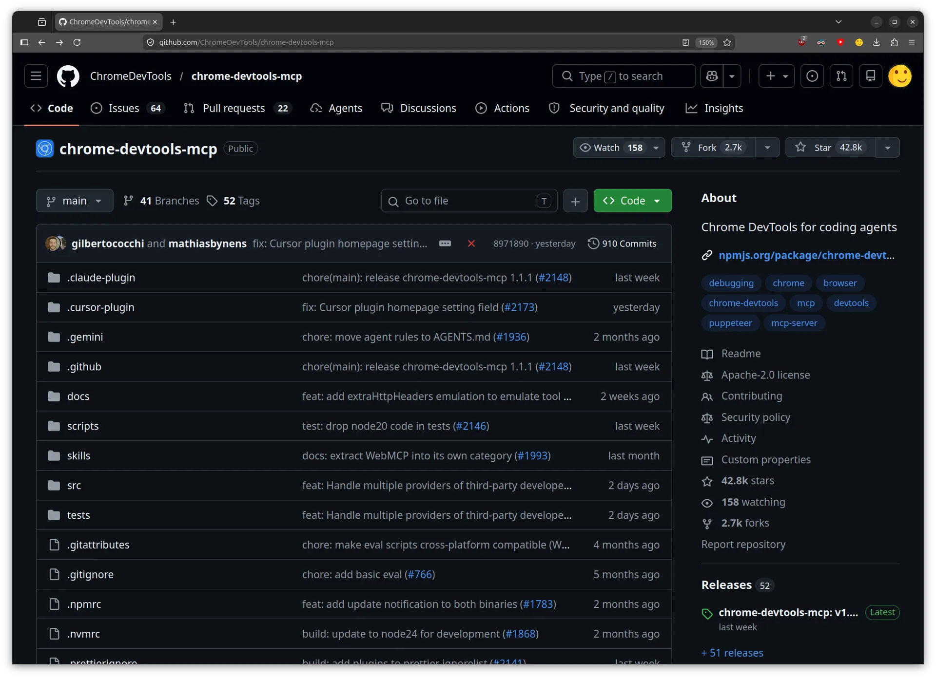
Task: Open the src folder
Action: click(74, 486)
